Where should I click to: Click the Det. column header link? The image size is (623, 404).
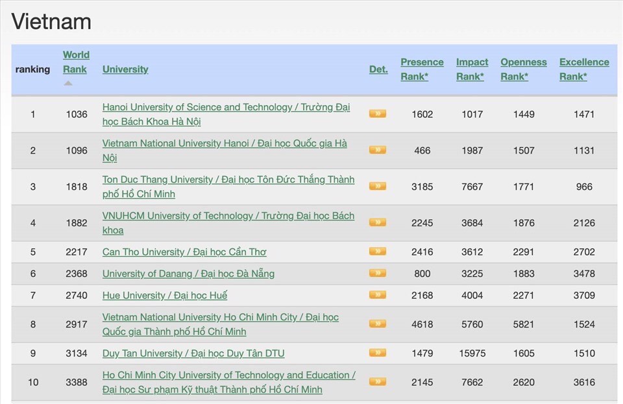point(378,69)
